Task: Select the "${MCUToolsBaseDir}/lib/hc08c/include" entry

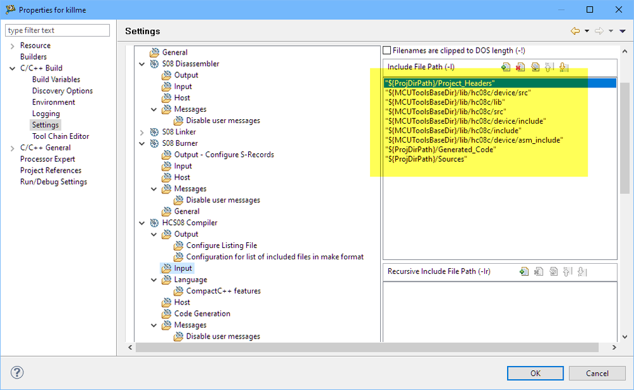Action: point(453,131)
